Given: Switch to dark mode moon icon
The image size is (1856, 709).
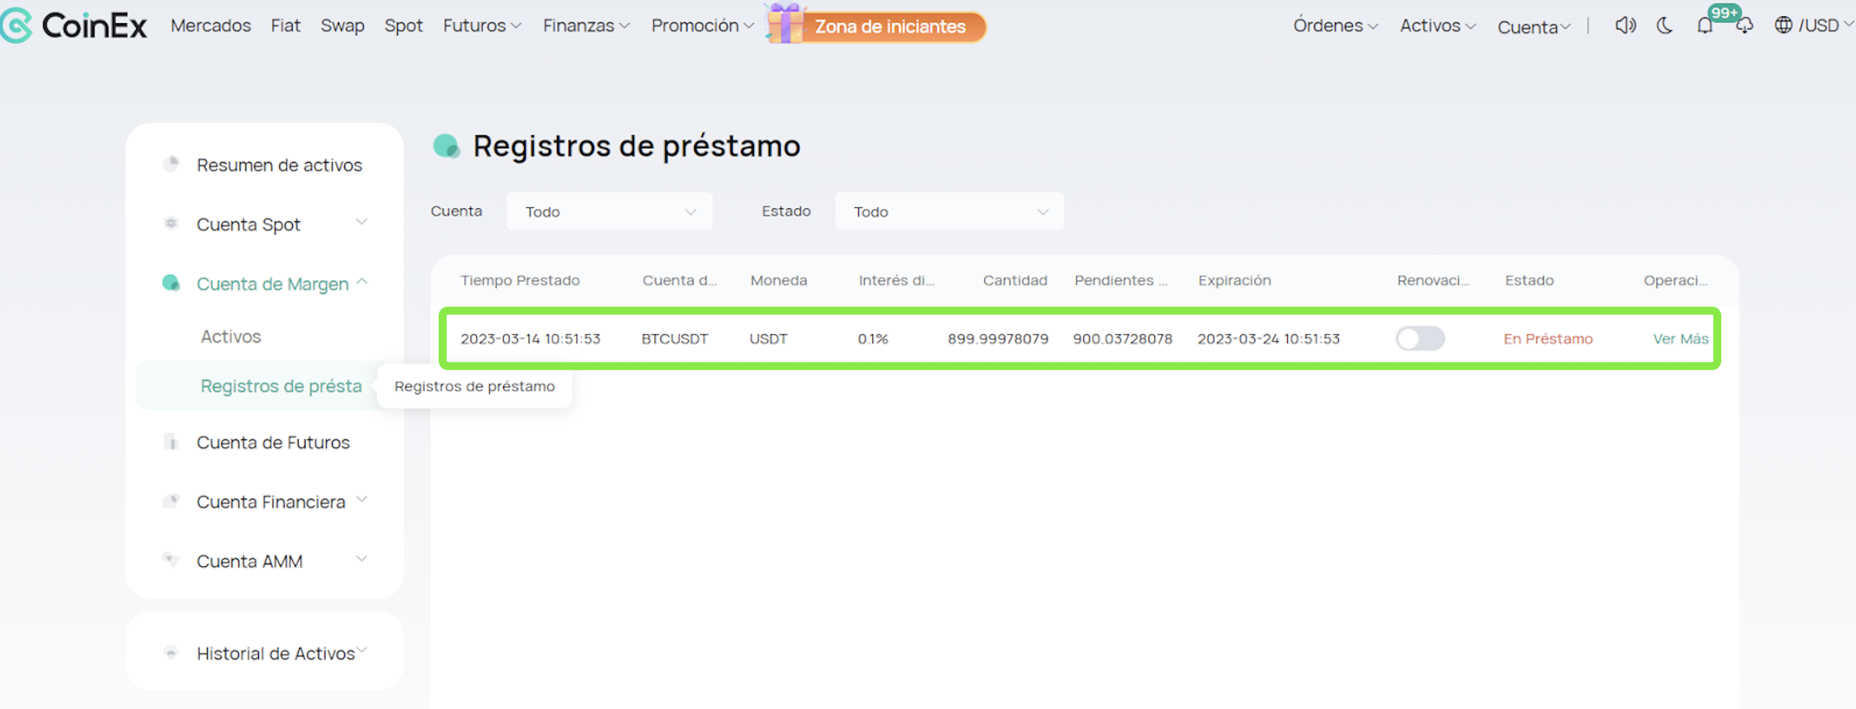Looking at the screenshot, I should (x=1664, y=26).
